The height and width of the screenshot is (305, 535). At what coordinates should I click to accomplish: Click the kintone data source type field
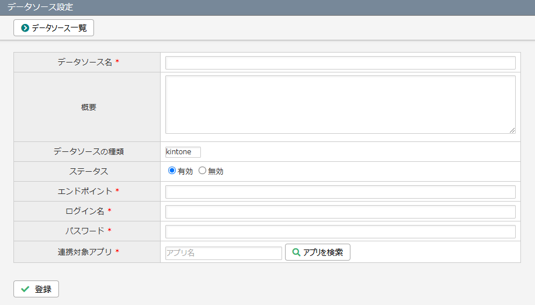pos(183,152)
